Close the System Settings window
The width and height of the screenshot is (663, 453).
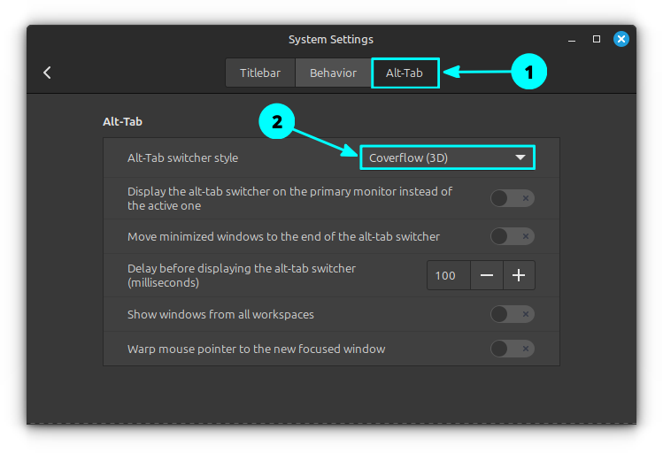[621, 39]
